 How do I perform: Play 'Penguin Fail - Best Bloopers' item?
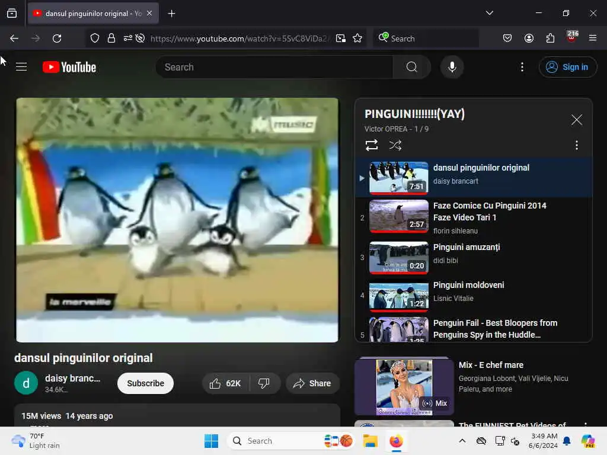tap(474, 328)
